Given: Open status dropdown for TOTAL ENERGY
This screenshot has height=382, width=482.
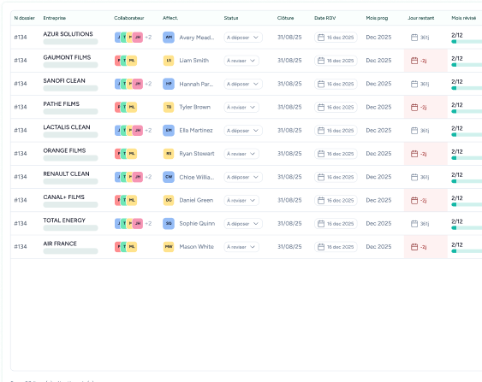Looking at the screenshot, I should pos(243,223).
